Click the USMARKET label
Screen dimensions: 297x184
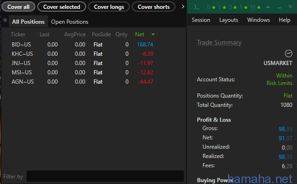coord(277,63)
